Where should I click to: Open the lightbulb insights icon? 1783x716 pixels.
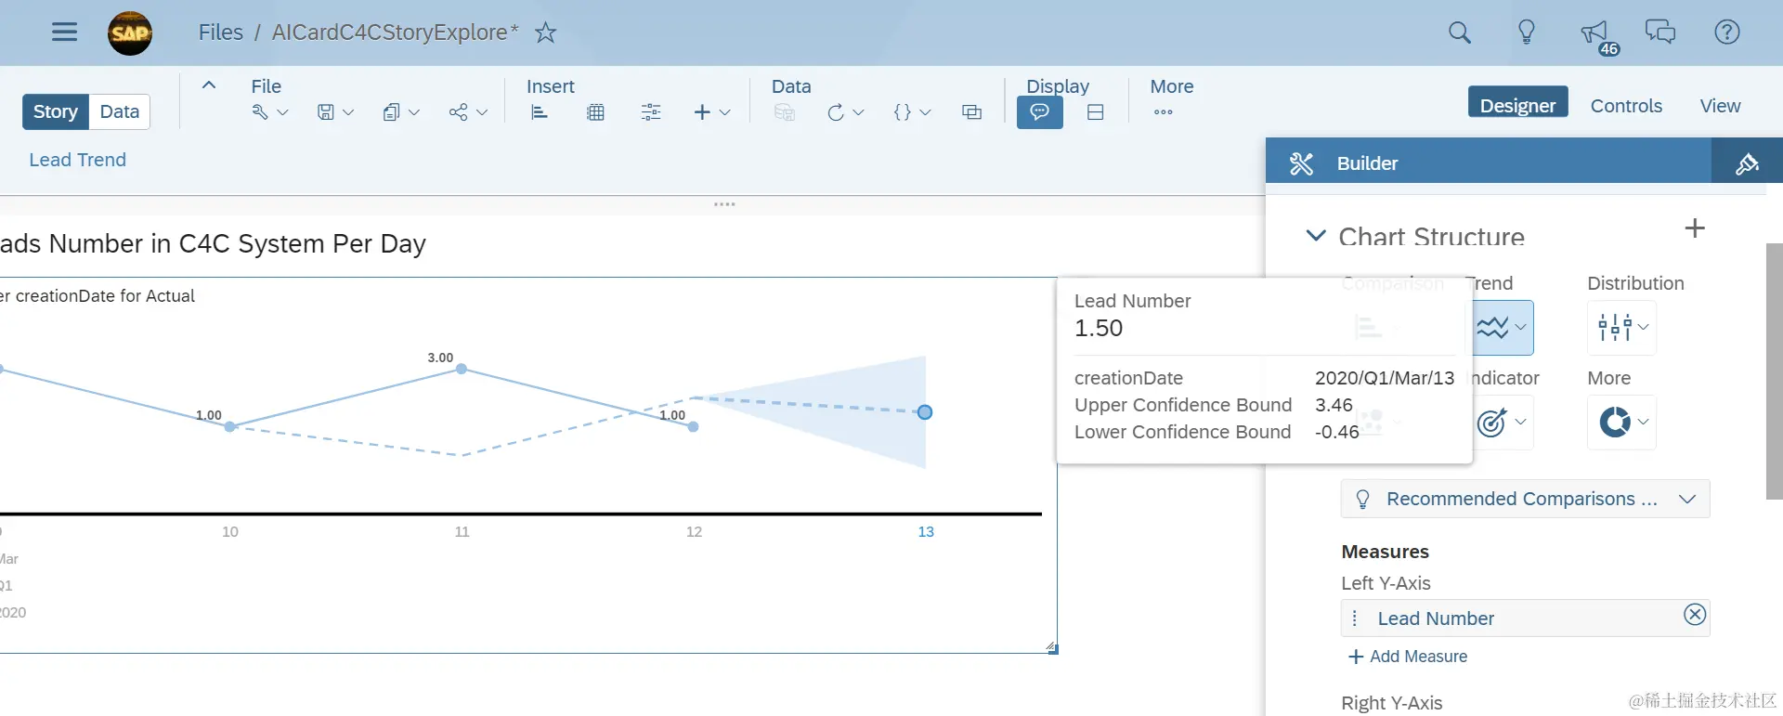point(1527,33)
